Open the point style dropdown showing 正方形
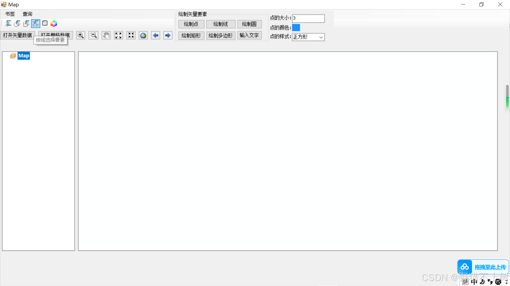 pos(308,37)
